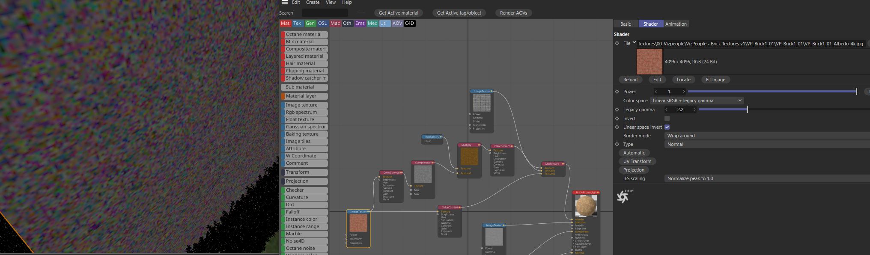Click the texture file path field
The width and height of the screenshot is (870, 255).
pos(751,44)
